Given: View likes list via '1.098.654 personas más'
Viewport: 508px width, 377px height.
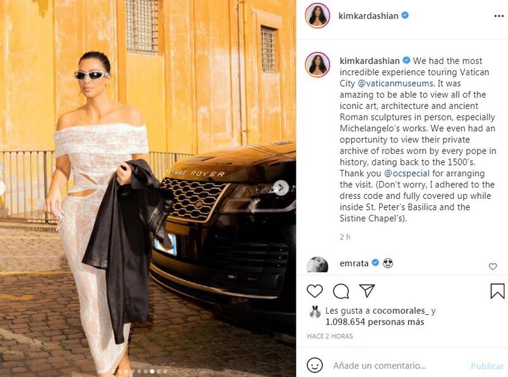Looking at the screenshot, I should pyautogui.click(x=375, y=322).
